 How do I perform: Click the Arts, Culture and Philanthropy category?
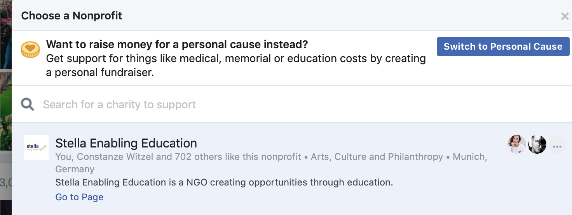377,157
